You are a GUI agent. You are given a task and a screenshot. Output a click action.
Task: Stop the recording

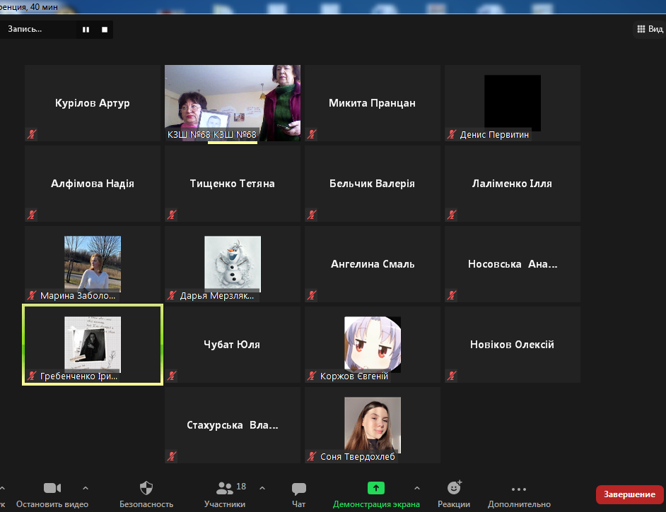click(105, 29)
